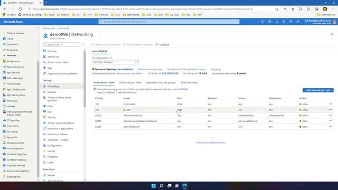Select the DenyAllInBound rule name
The height and width of the screenshot is (190, 338).
pyautogui.click(x=132, y=127)
